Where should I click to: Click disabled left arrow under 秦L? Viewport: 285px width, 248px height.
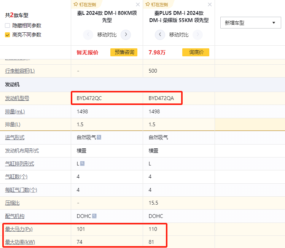tap(88, 35)
